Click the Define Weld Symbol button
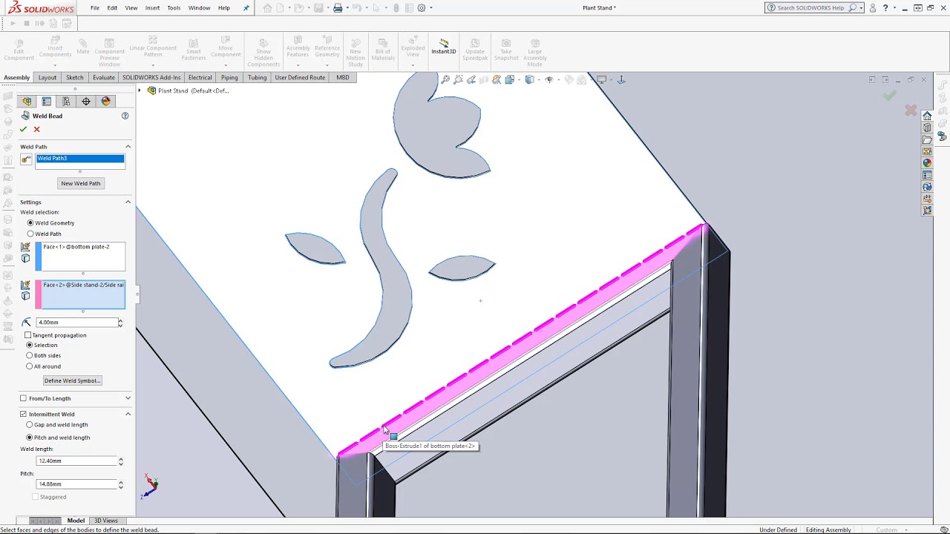This screenshot has width=950, height=534. coord(72,380)
